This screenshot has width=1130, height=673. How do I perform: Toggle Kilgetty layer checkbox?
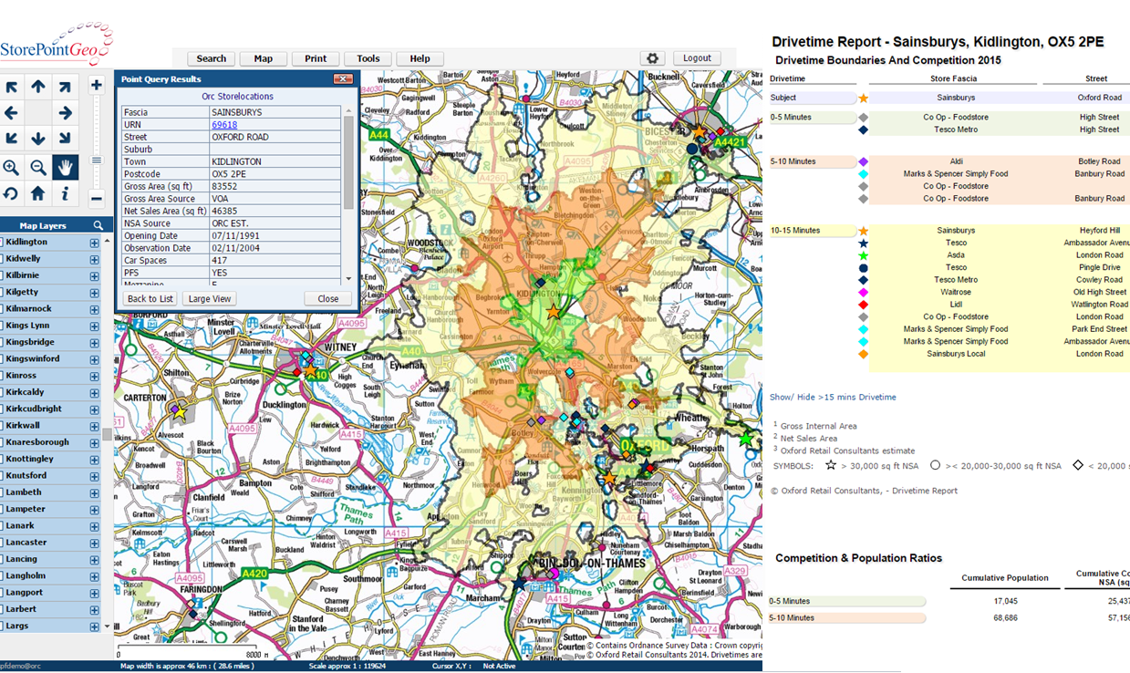1,292
